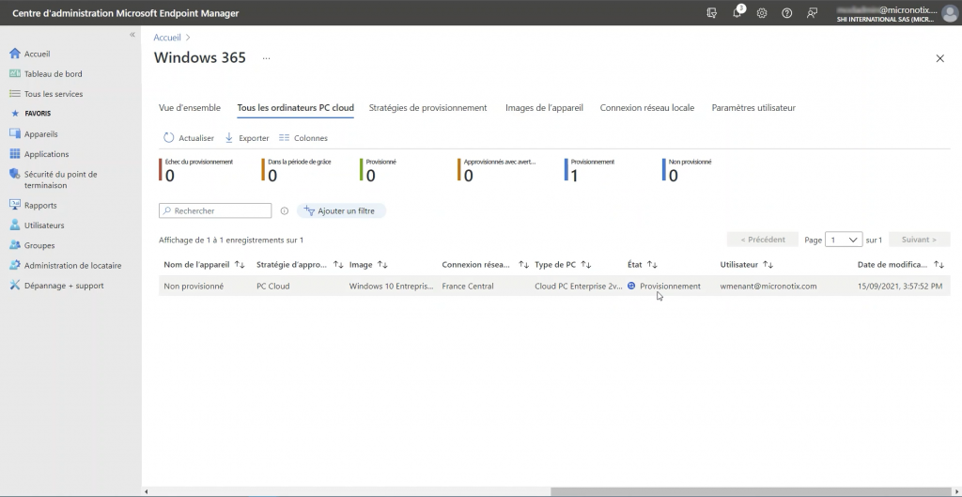Open the feedback icon in header
962x497 pixels.
click(813, 13)
